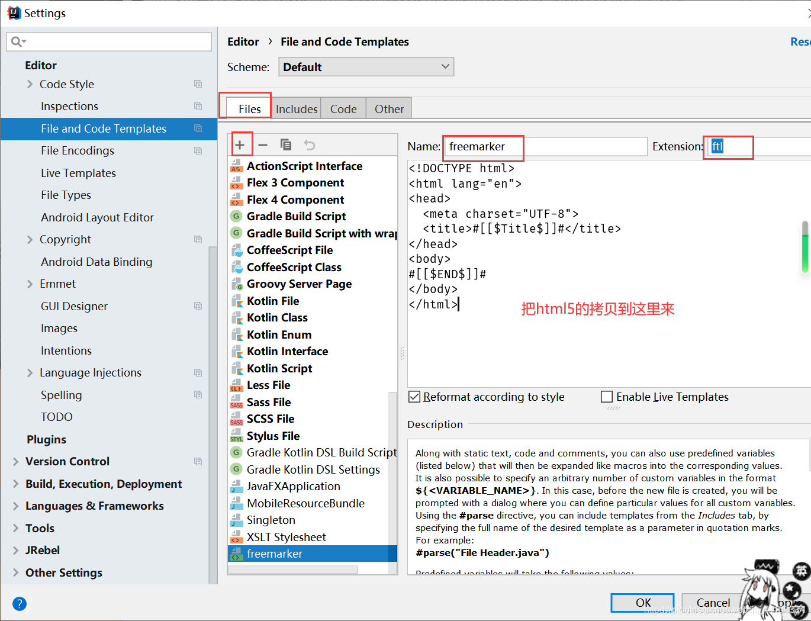Open the Plugins settings page

pos(46,439)
